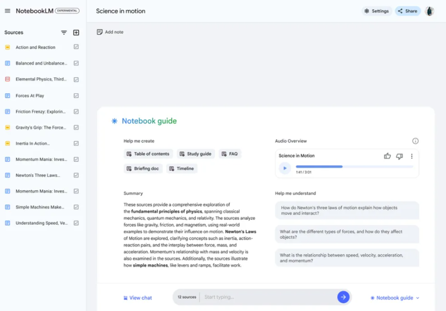The image size is (446, 311).
Task: Open Audio Overview info icon
Action: point(415,141)
